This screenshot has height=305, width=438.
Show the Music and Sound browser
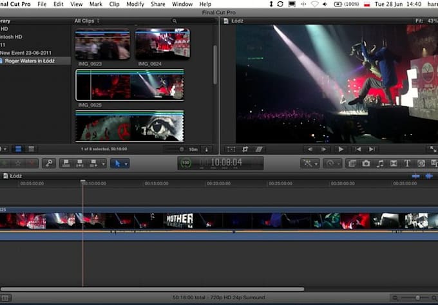(379, 163)
